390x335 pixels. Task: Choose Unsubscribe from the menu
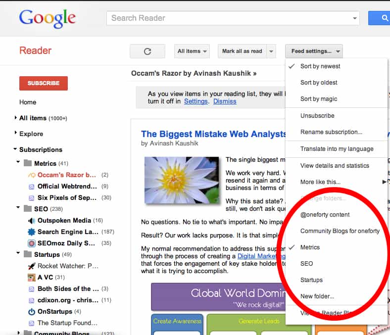(x=337, y=116)
